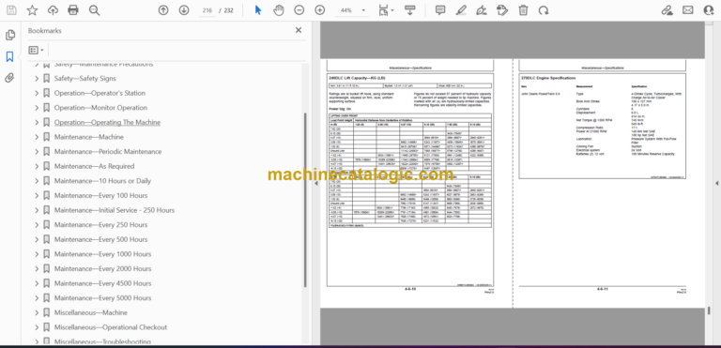Open the fit page options dropdown

(385, 10)
